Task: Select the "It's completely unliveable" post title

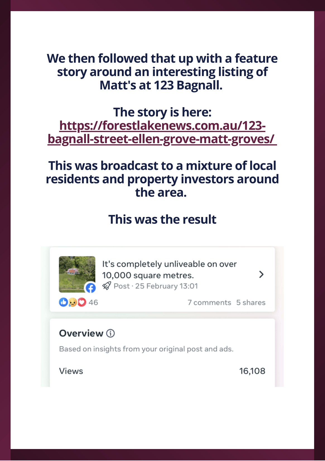Action: [169, 269]
